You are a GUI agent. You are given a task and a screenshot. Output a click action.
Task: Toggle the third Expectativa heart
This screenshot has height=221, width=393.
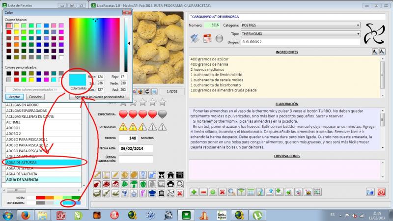click(x=143, y=114)
